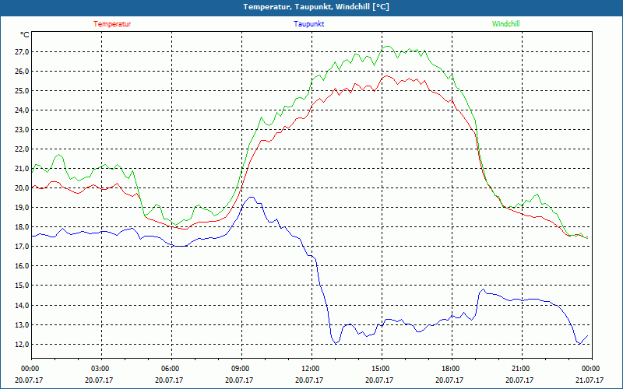The width and height of the screenshot is (623, 389).
Task: Click the 09:00 time axis label
Action: 239,369
